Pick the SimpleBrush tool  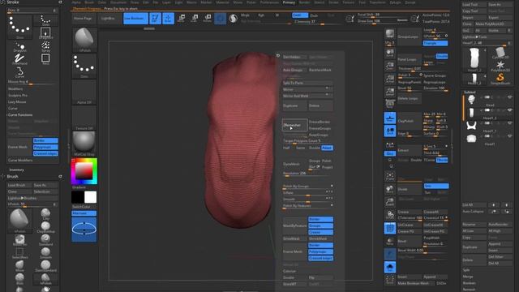[500, 79]
